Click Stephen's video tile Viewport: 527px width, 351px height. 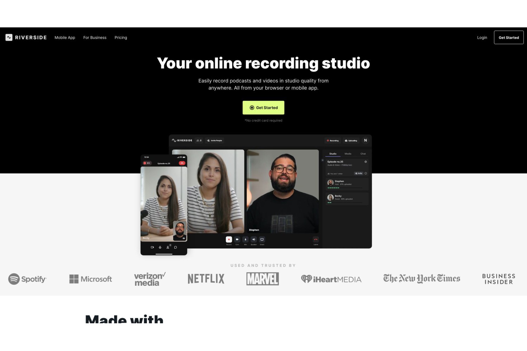click(x=282, y=191)
